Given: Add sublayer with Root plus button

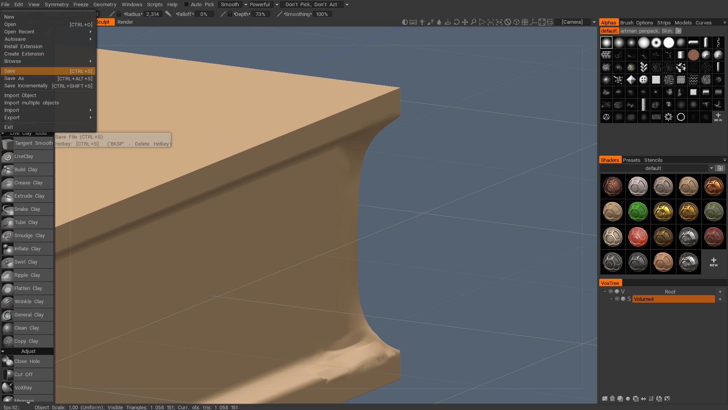Looking at the screenshot, I should pyautogui.click(x=720, y=292).
